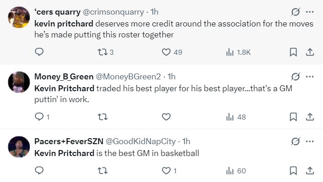Bookmark the 'cers quarry tweet

(x=293, y=52)
